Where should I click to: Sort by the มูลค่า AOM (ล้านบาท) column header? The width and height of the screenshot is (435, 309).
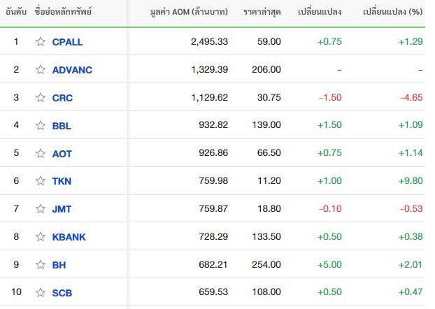click(x=189, y=12)
